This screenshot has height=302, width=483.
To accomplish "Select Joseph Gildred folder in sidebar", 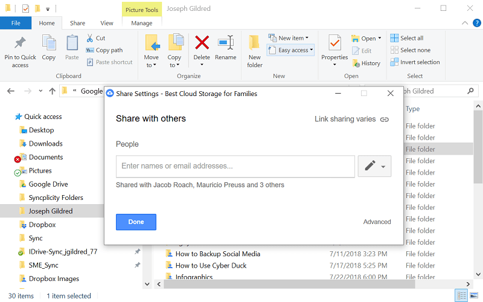I will [52, 211].
